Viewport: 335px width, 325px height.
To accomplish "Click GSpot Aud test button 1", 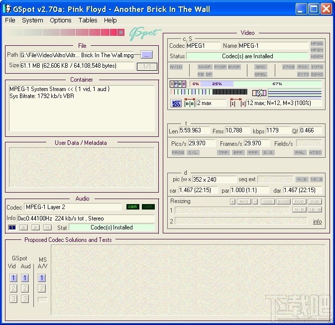I will [x=25, y=278].
